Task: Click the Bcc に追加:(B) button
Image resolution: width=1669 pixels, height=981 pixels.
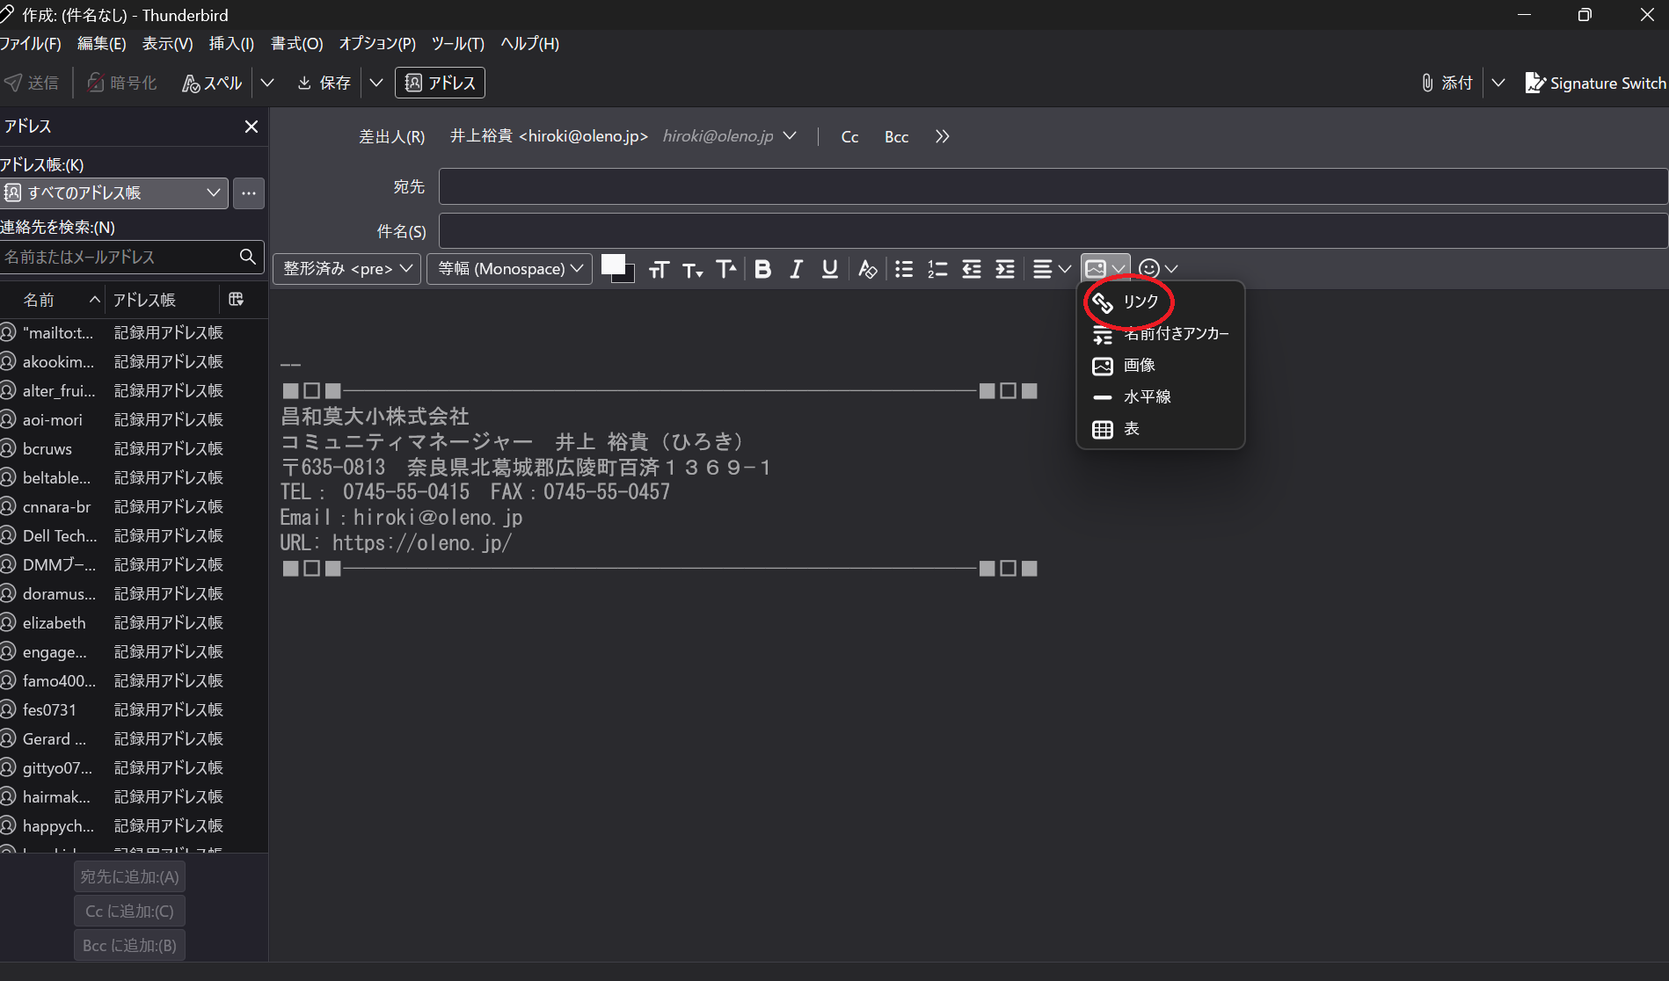Action: click(x=130, y=946)
